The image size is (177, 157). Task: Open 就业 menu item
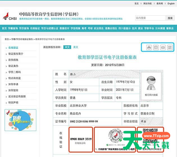(x=140, y=28)
